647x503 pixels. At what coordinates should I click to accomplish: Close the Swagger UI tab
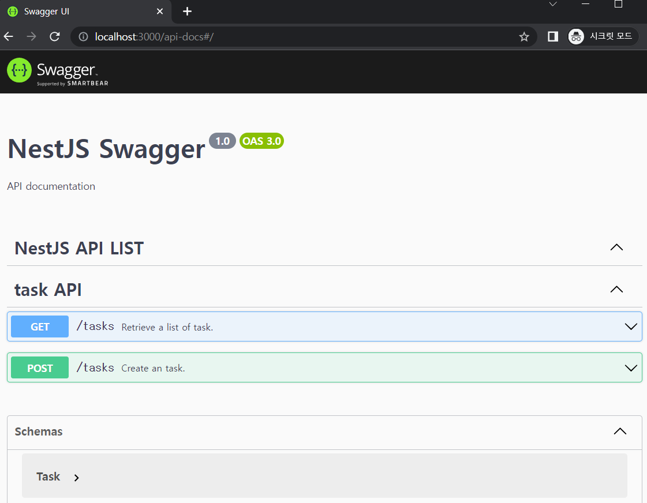click(160, 12)
